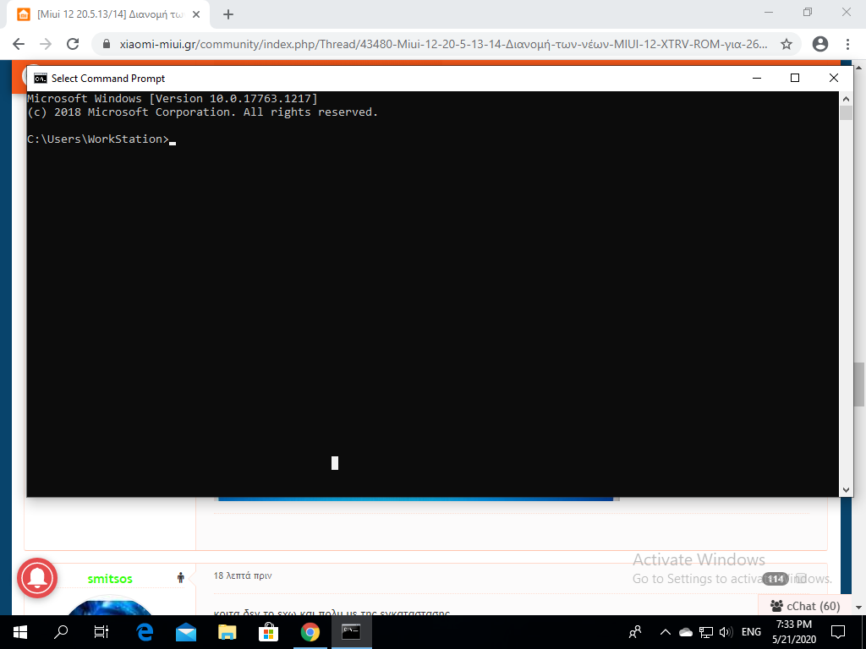866x649 pixels.
Task: Open Microsoft Store from taskbar
Action: click(x=268, y=632)
